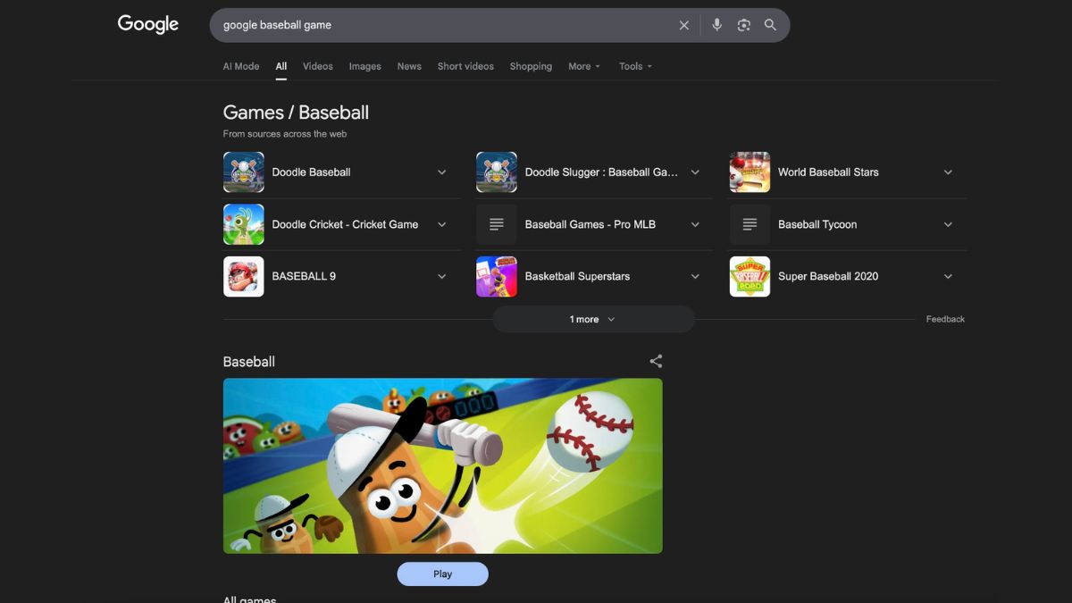
Task: Share the Baseball game via share icon
Action: pyautogui.click(x=656, y=362)
